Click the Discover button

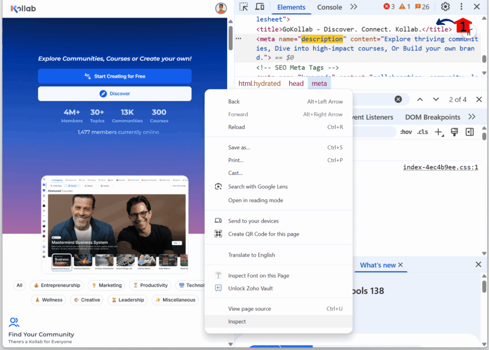(115, 94)
